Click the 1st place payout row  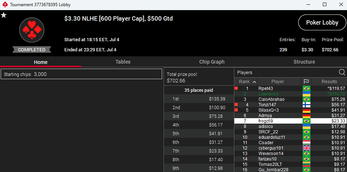[x=199, y=99]
